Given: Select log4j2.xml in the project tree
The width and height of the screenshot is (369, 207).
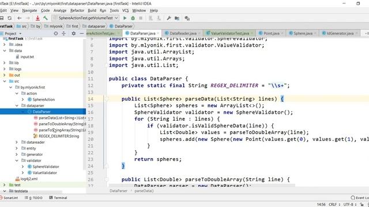Looking at the screenshot, I should pyautogui.click(x=29, y=179).
